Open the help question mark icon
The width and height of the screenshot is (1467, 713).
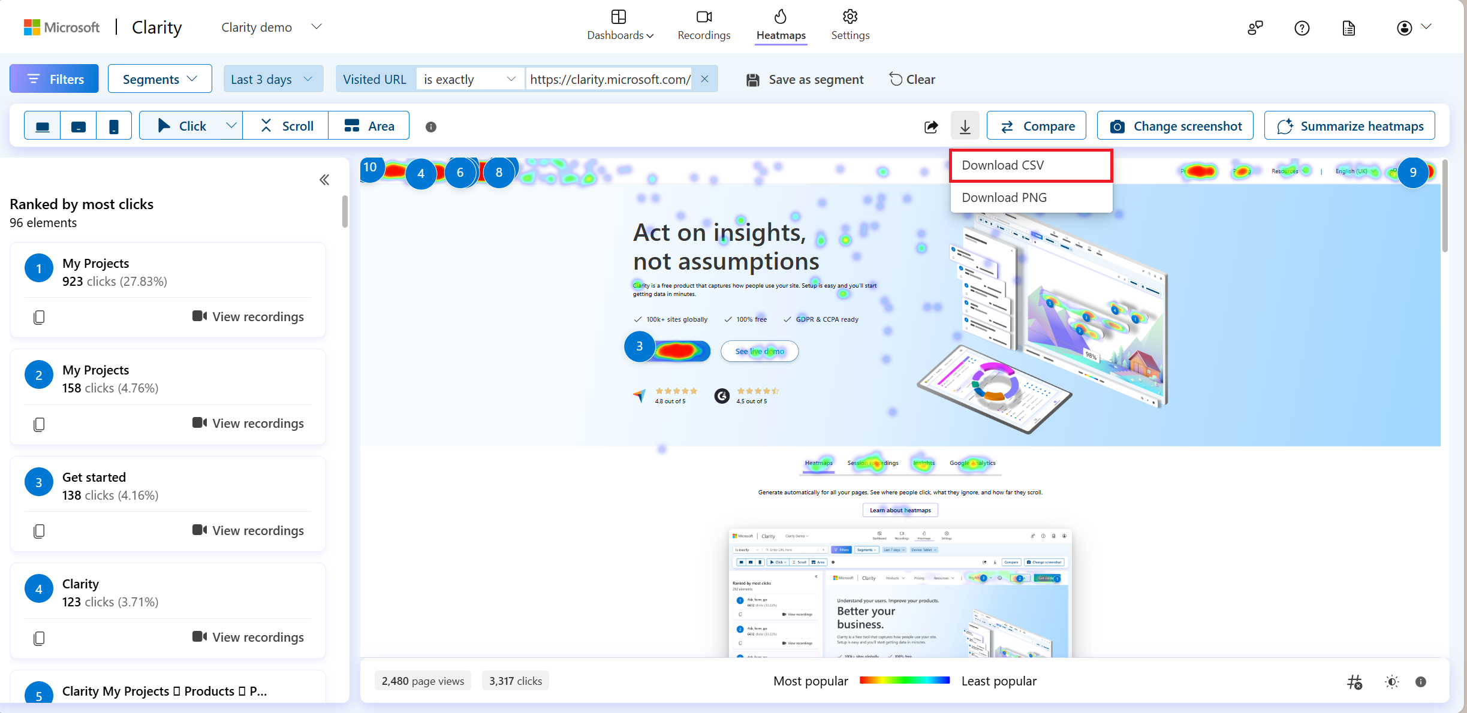(1302, 28)
